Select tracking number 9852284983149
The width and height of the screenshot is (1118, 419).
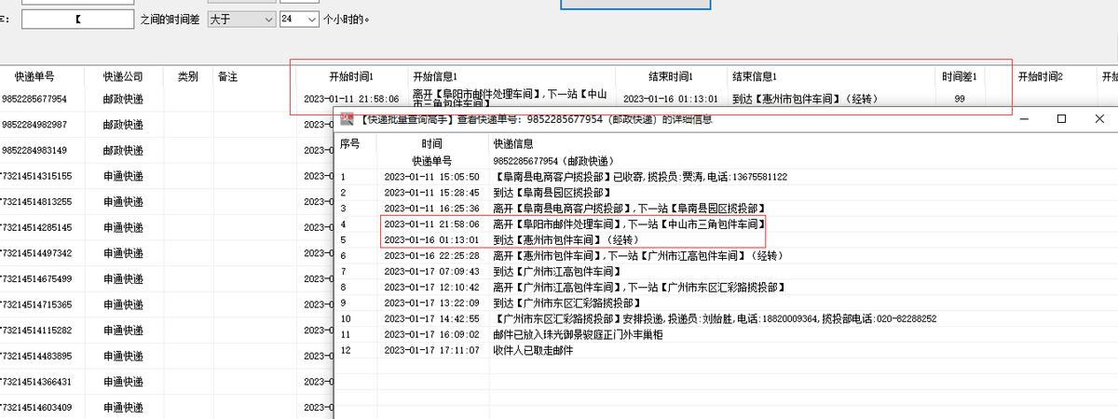click(x=34, y=150)
